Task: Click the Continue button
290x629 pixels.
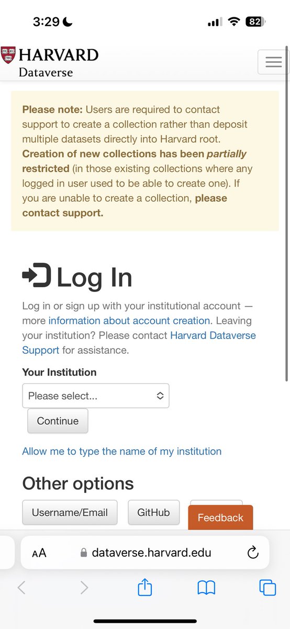Action: click(58, 421)
